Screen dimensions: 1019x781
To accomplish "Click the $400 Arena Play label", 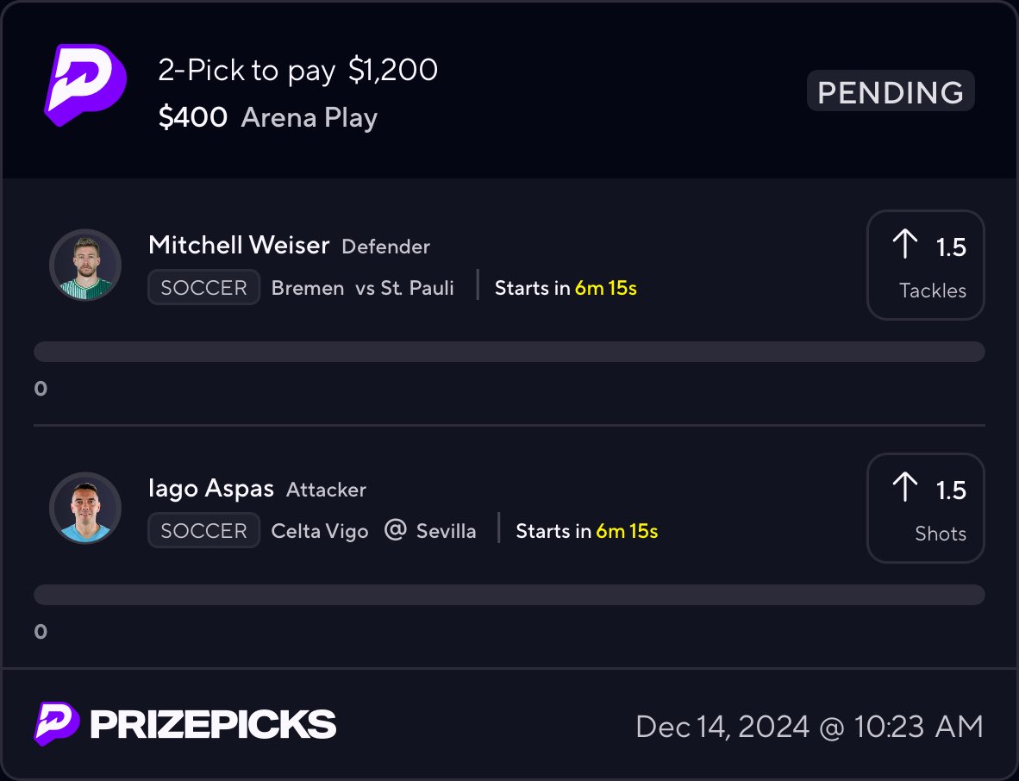I will [x=268, y=117].
